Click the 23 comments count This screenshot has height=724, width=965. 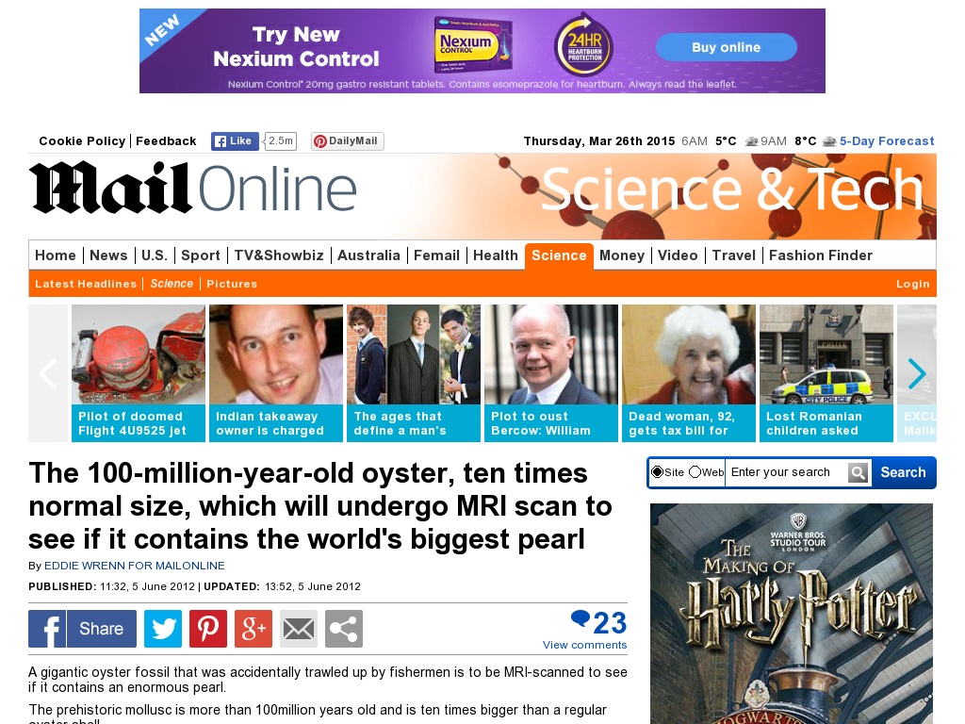click(610, 622)
